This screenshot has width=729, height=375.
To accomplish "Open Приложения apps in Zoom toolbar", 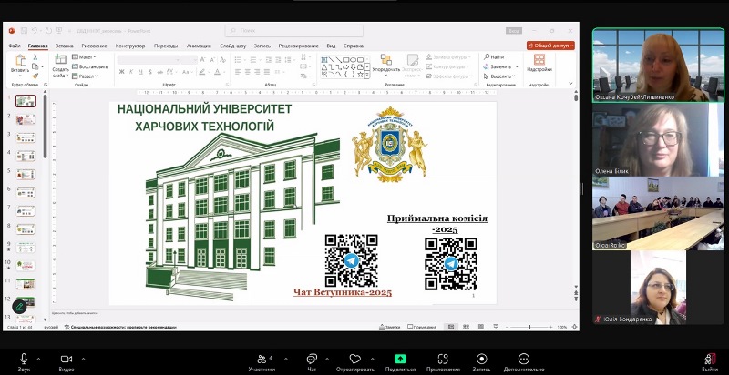I will pyautogui.click(x=443, y=360).
